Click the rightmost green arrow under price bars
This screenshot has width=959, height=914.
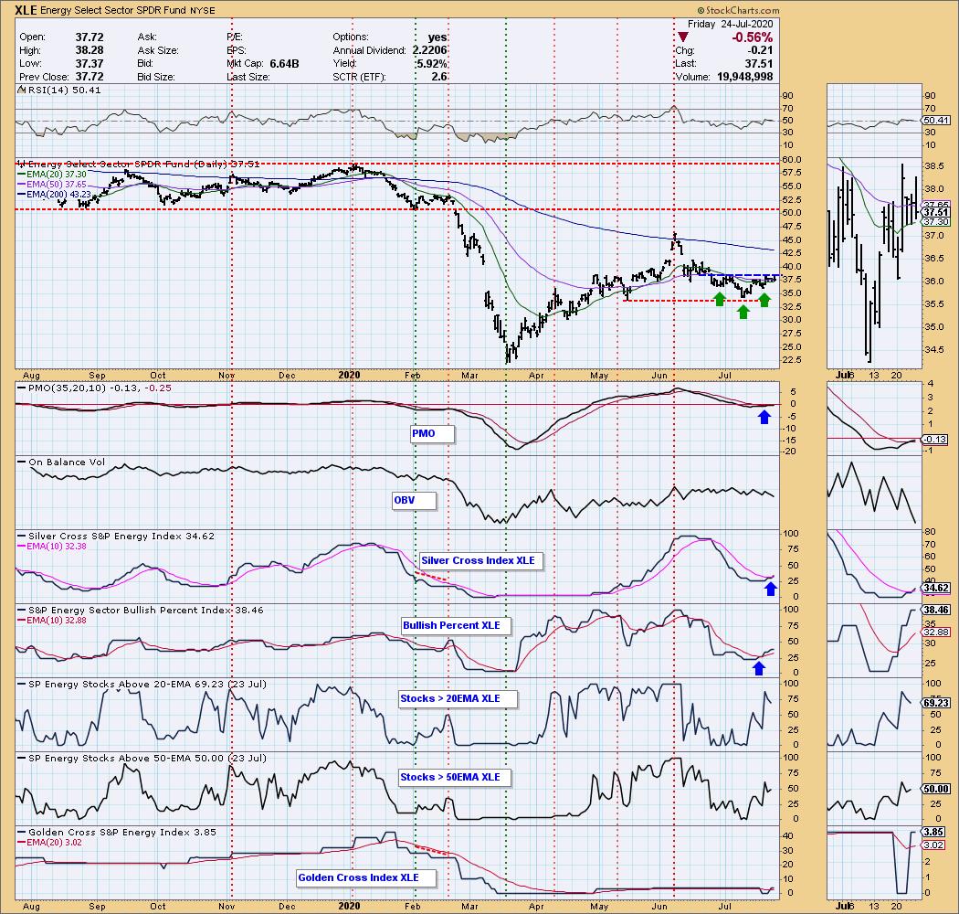point(764,299)
